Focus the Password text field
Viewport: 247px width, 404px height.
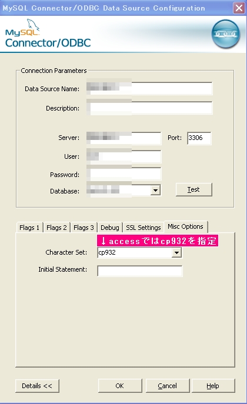[124, 173]
